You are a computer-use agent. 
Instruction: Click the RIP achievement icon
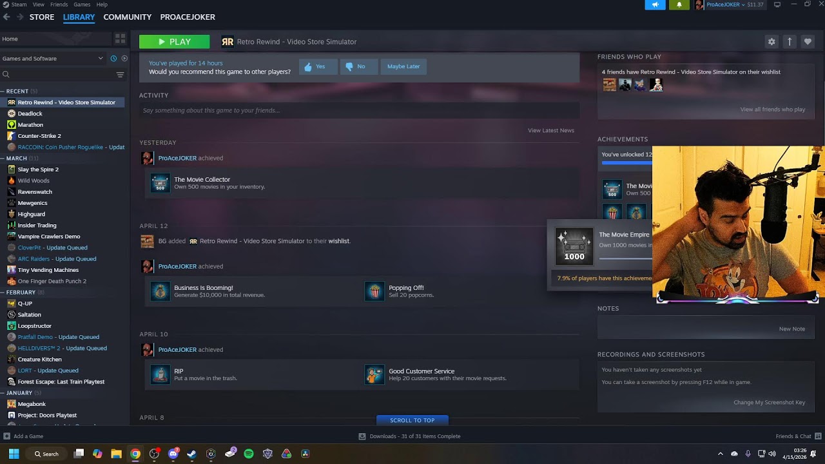(160, 374)
